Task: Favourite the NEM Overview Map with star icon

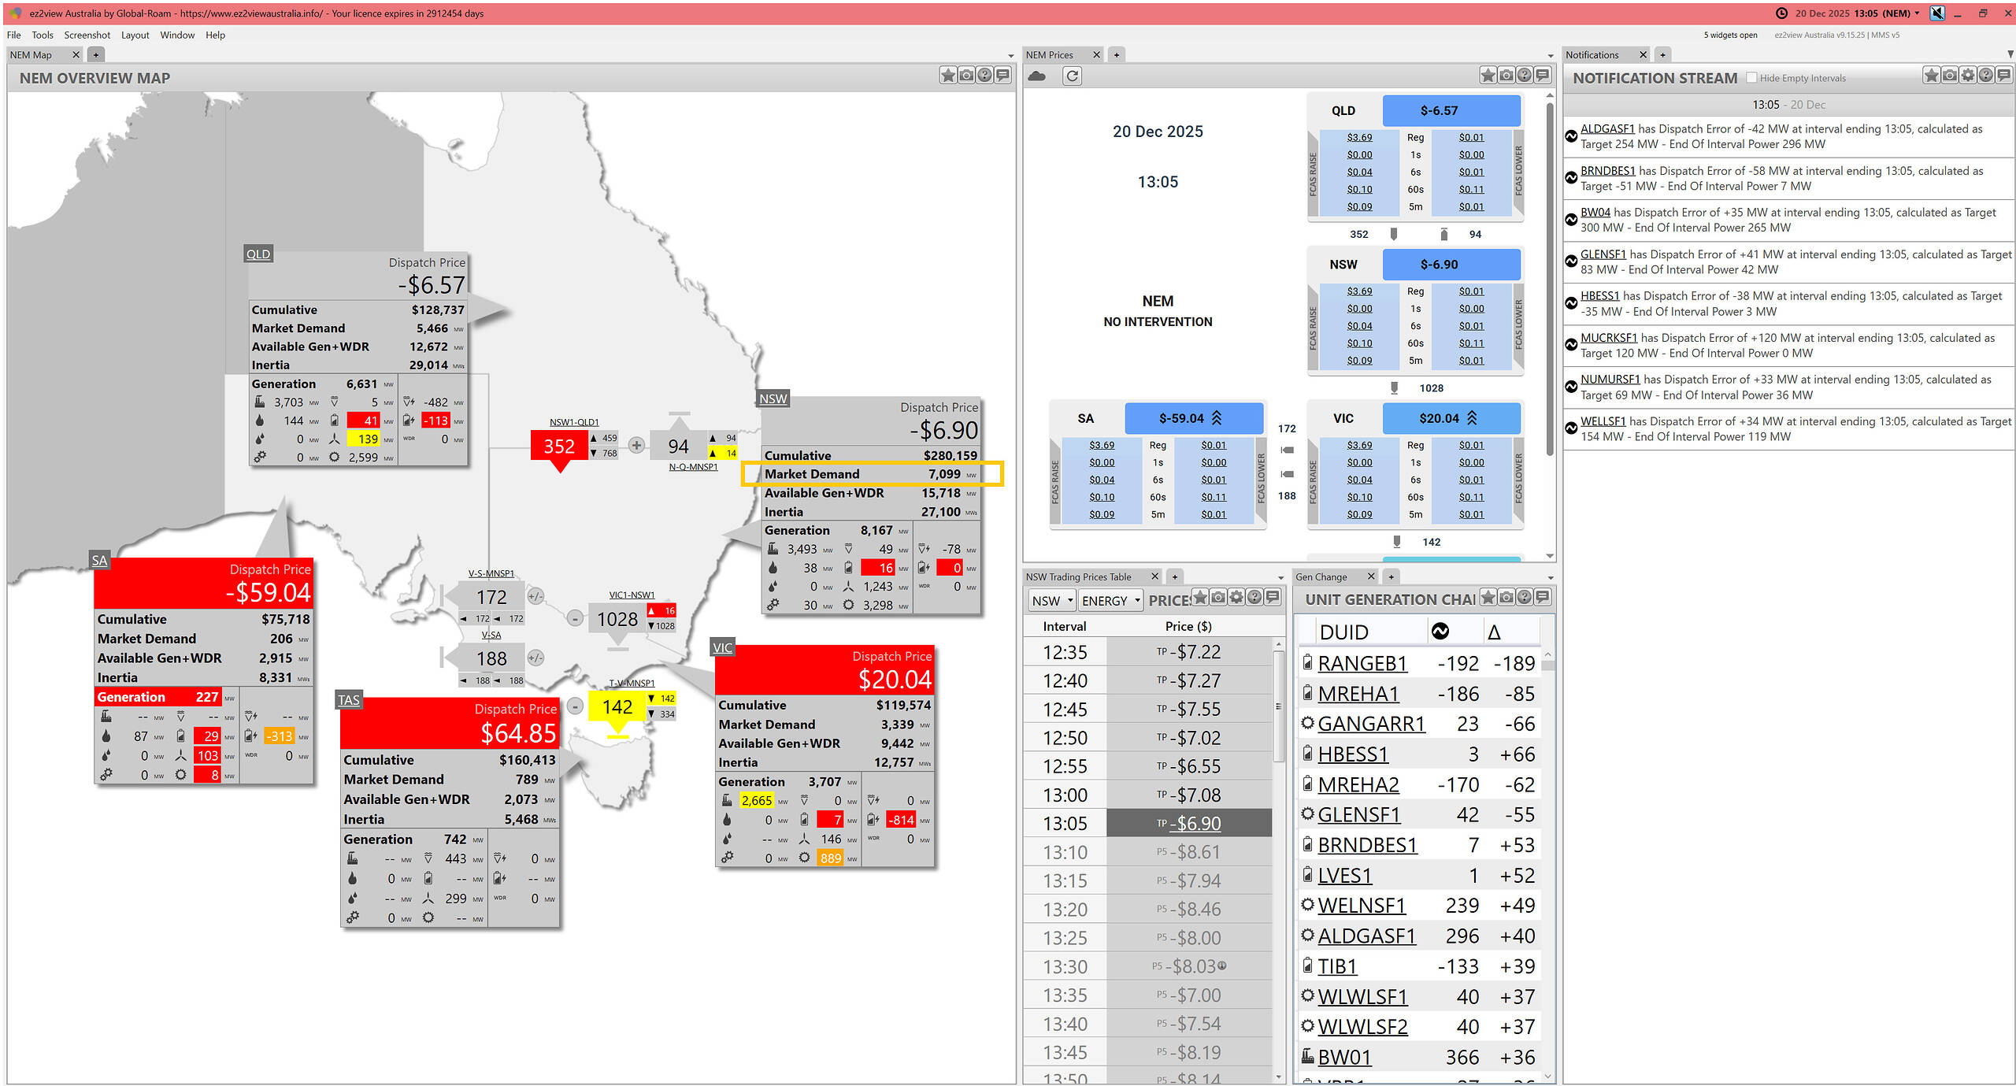Action: (x=948, y=76)
